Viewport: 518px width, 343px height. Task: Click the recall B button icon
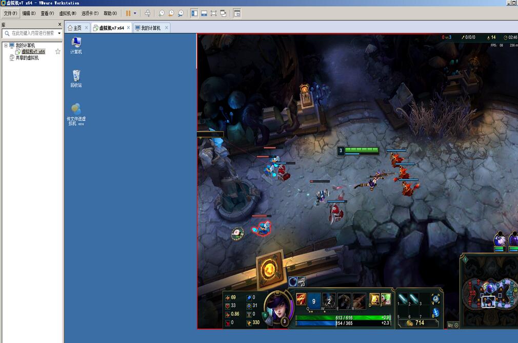(436, 312)
